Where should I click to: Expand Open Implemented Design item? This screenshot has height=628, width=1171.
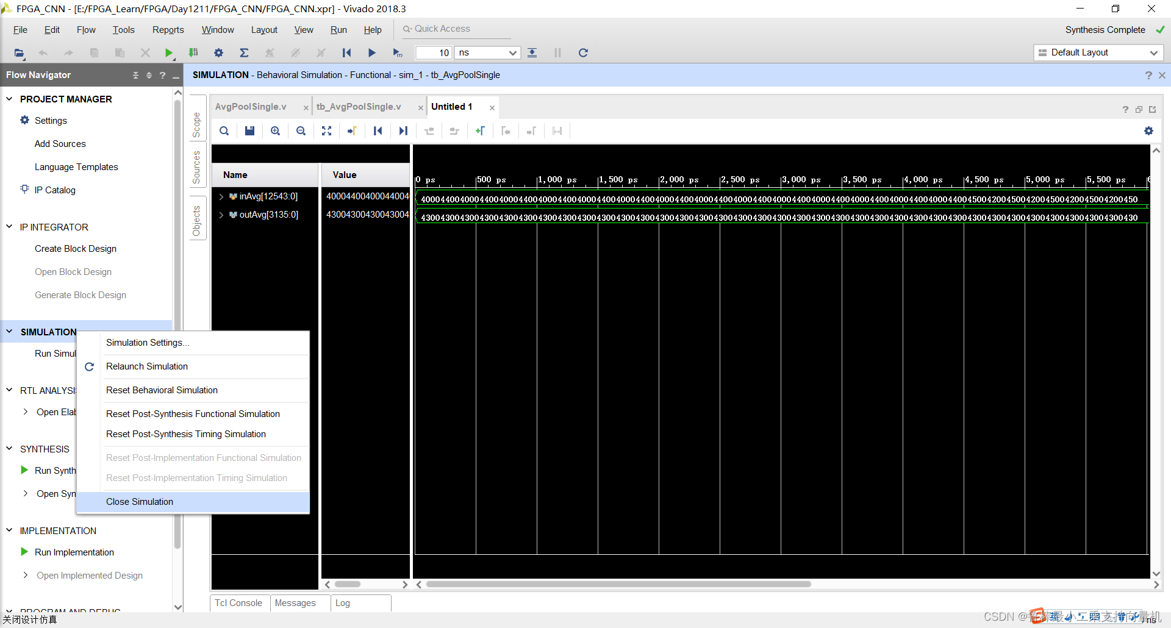26,575
